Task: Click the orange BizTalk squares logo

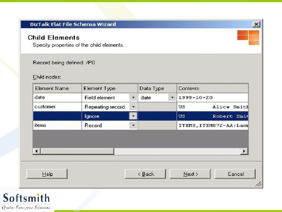Action: [248, 38]
